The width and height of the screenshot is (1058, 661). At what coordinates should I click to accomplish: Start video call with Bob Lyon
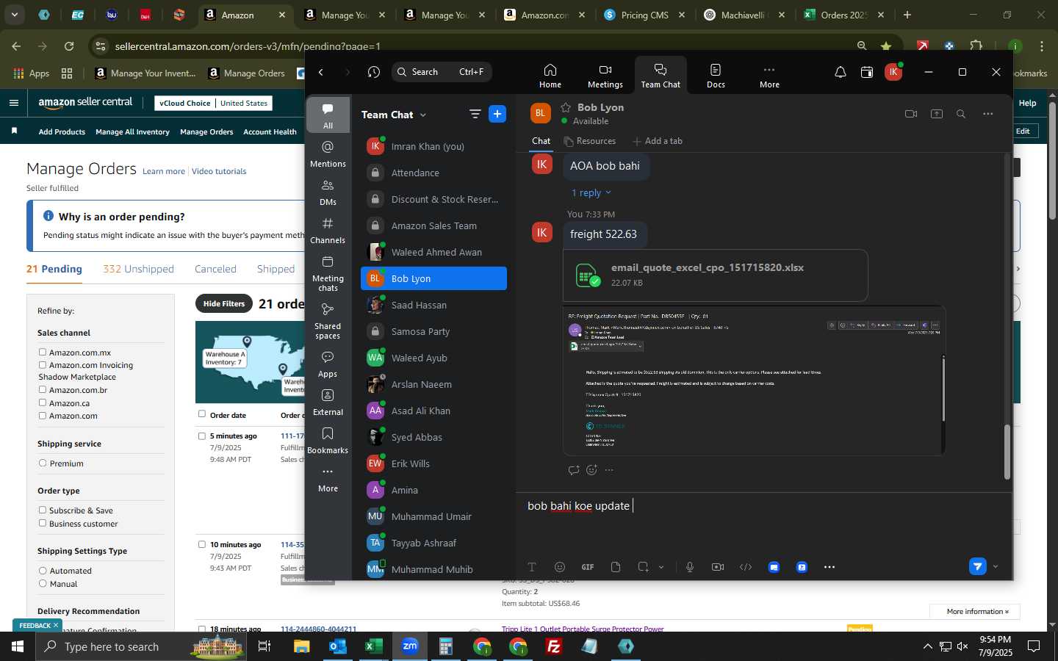[911, 114]
